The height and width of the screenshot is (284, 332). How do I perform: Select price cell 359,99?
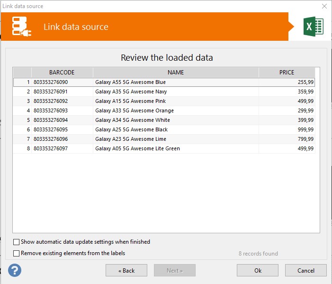[287, 92]
